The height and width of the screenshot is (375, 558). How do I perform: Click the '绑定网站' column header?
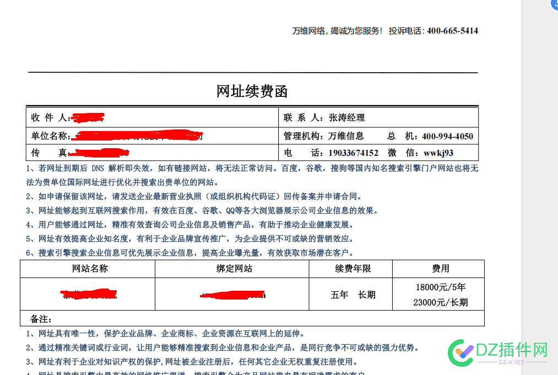234,269
